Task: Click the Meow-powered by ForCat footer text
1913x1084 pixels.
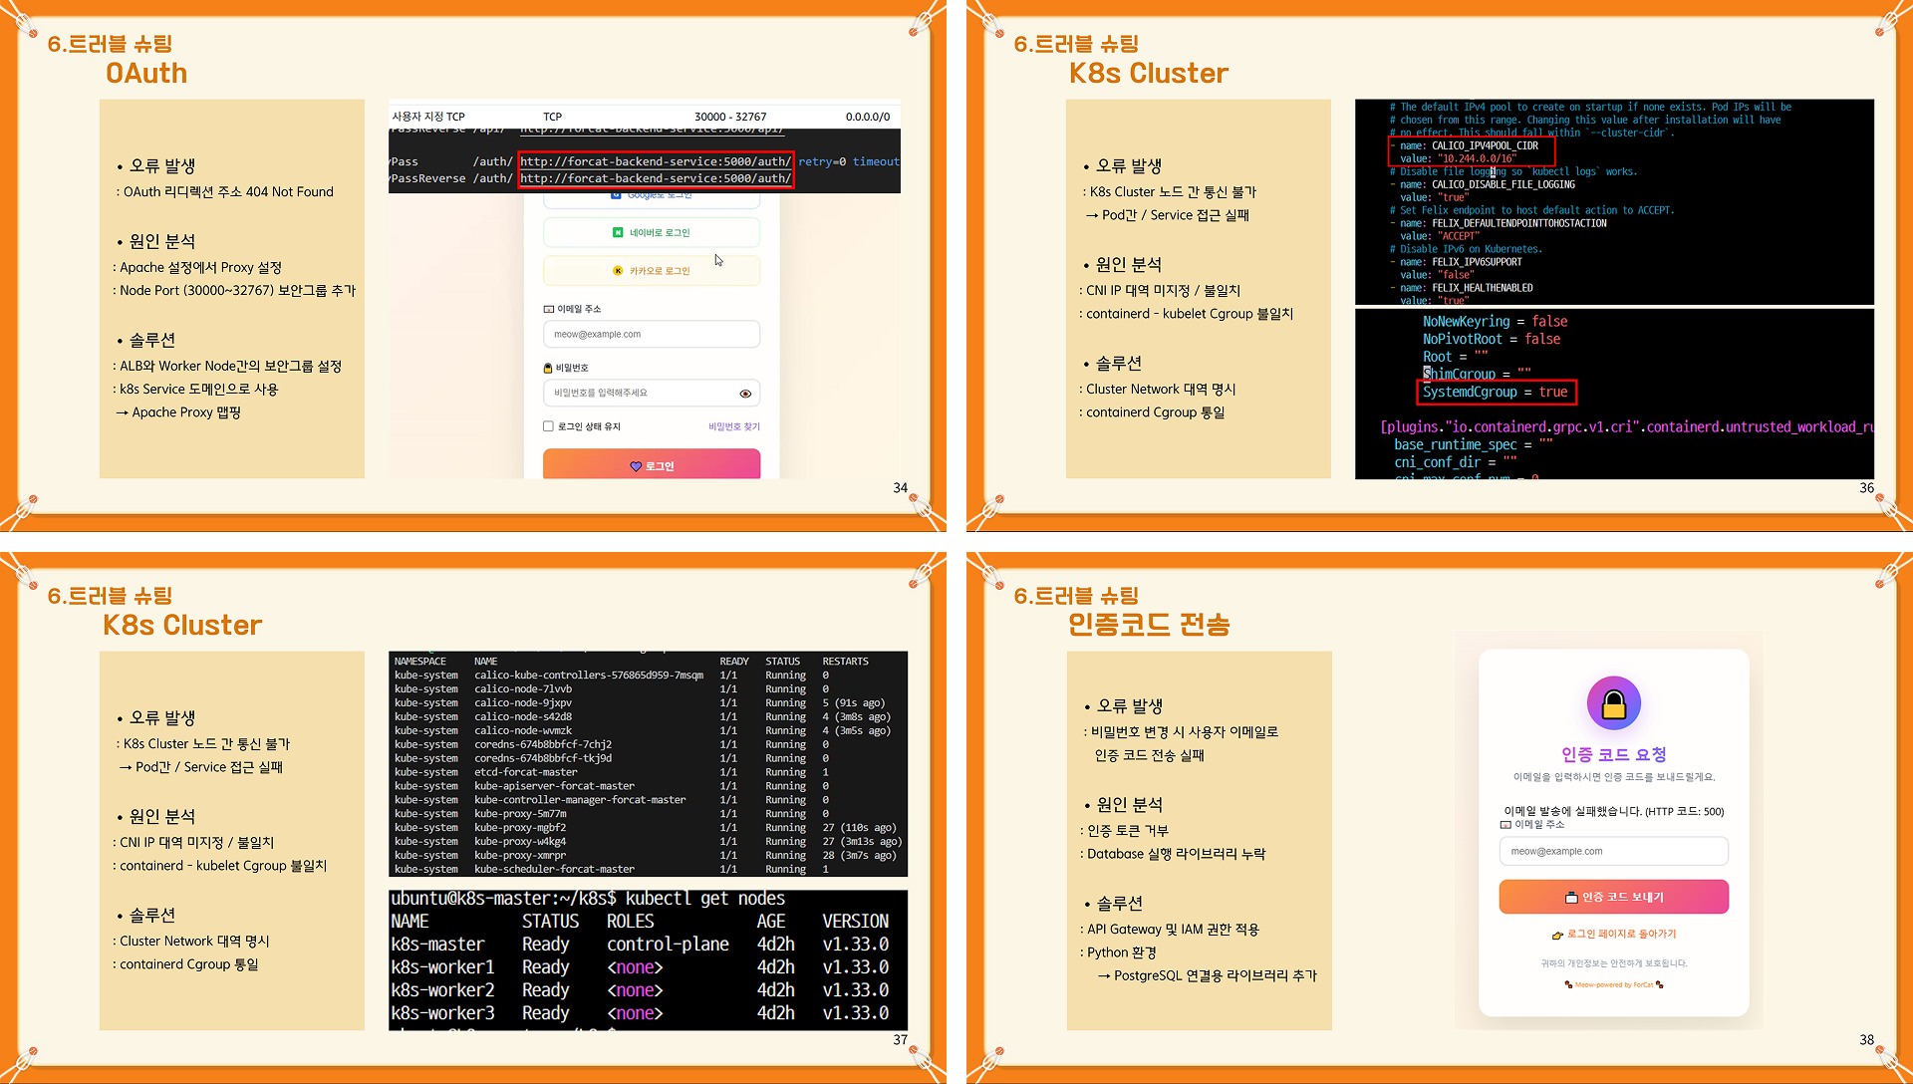Action: pyautogui.click(x=1613, y=984)
